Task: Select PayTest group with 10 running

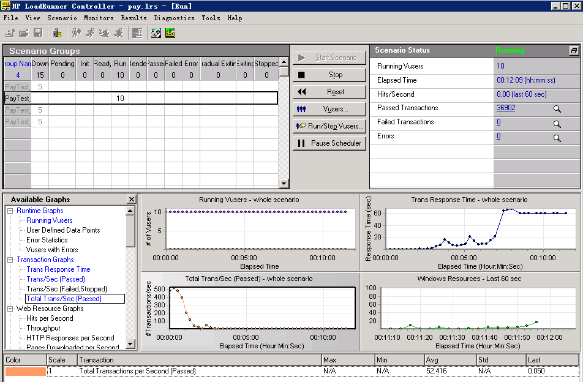Action: coord(141,98)
